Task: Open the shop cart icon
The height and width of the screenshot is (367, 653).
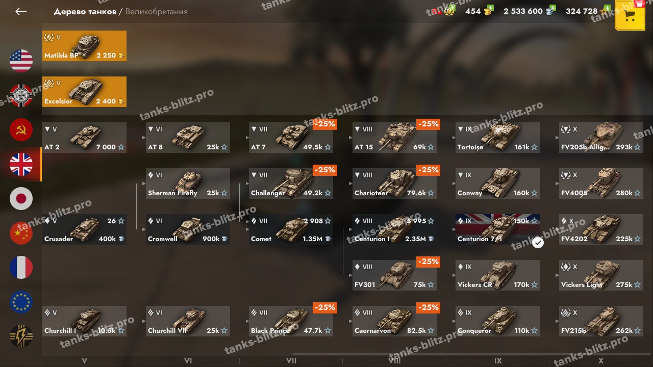Action: pos(630,15)
